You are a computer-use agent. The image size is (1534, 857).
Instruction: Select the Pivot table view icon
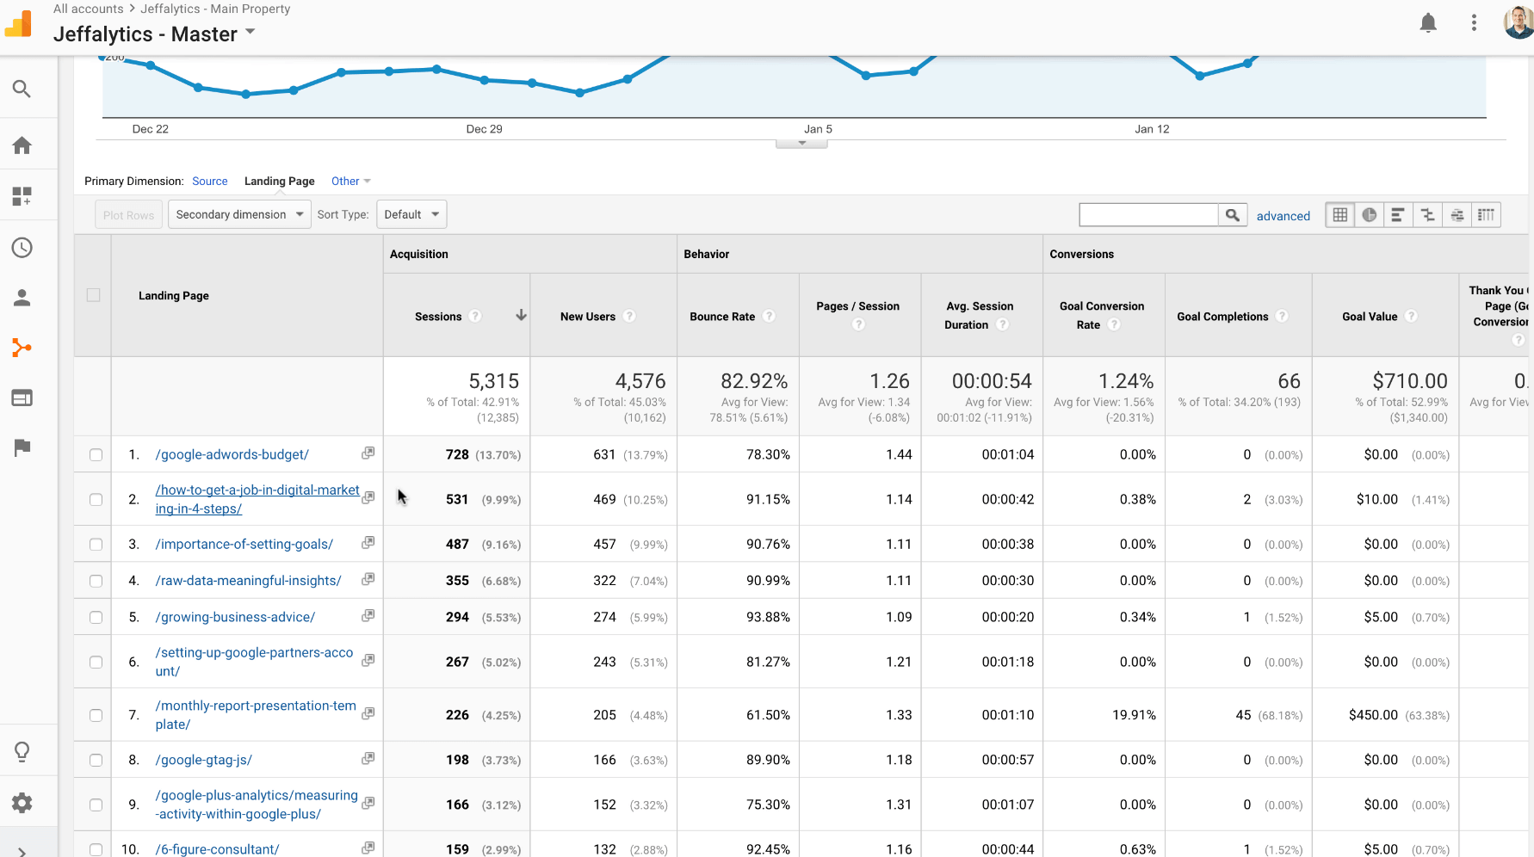1486,215
